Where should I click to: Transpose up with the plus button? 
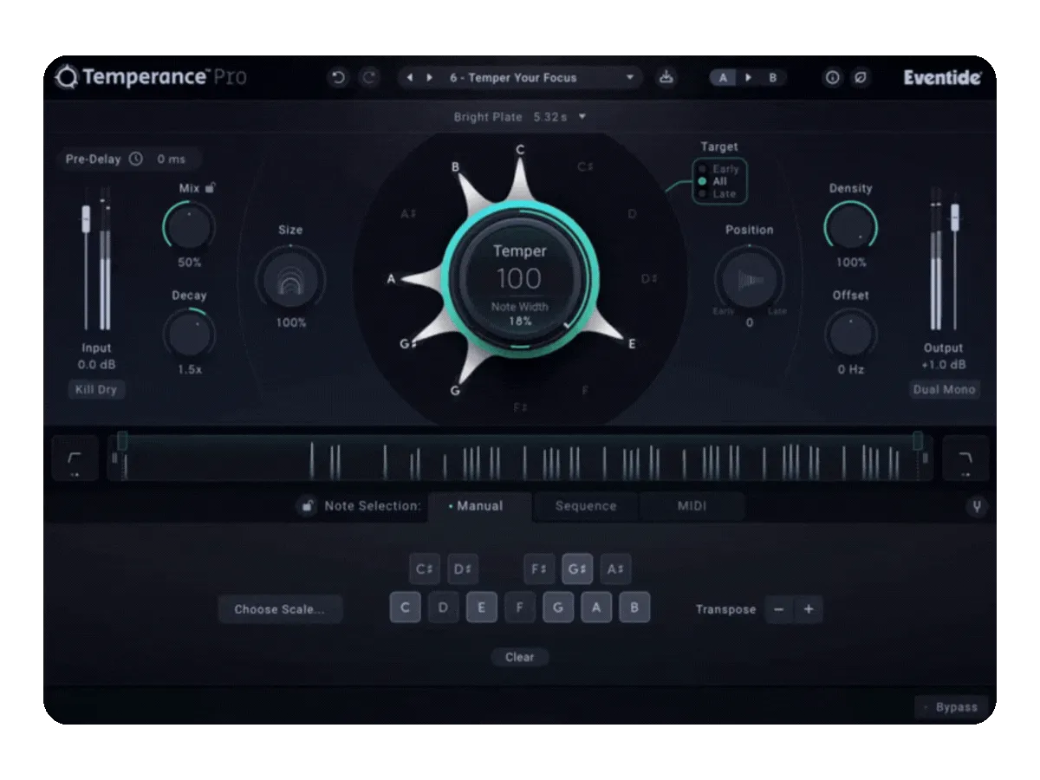tap(809, 609)
